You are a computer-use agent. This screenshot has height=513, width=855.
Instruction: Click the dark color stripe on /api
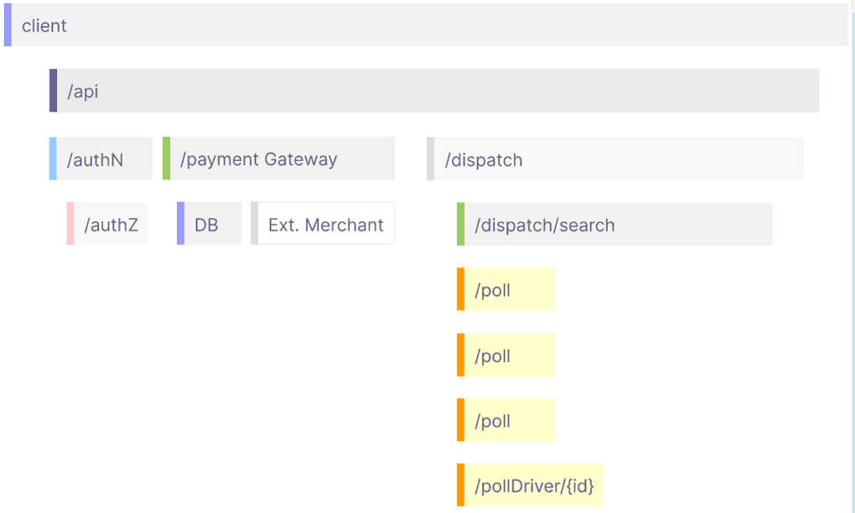click(53, 91)
